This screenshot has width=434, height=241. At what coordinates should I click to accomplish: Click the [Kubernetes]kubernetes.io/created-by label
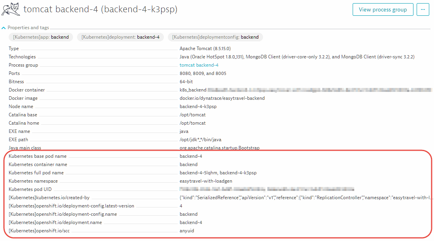[49, 198]
